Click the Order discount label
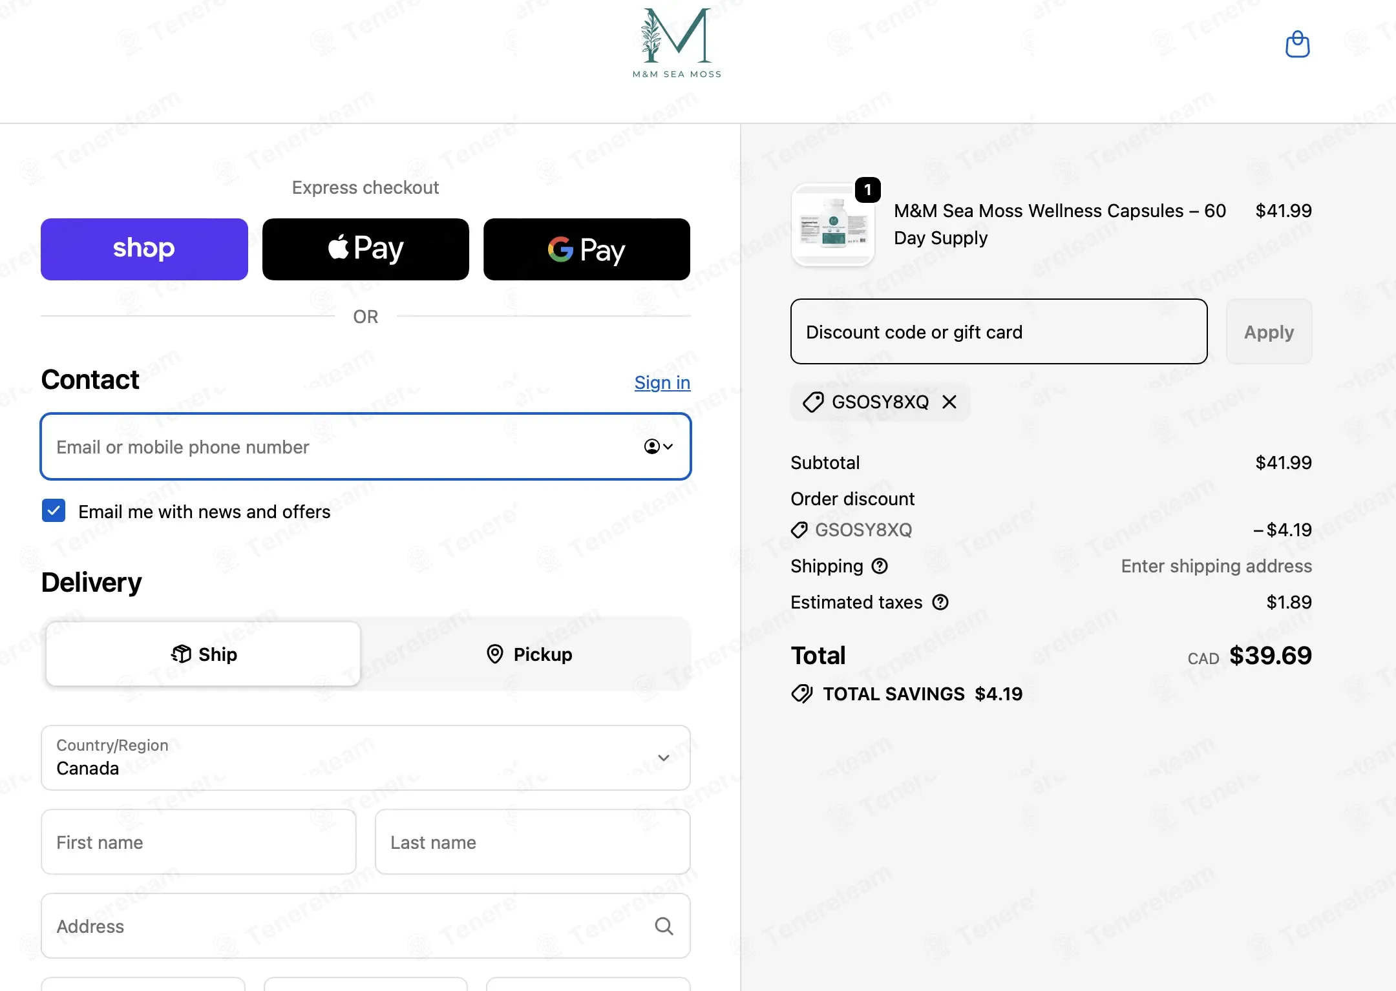Image resolution: width=1396 pixels, height=991 pixels. [x=852, y=499]
